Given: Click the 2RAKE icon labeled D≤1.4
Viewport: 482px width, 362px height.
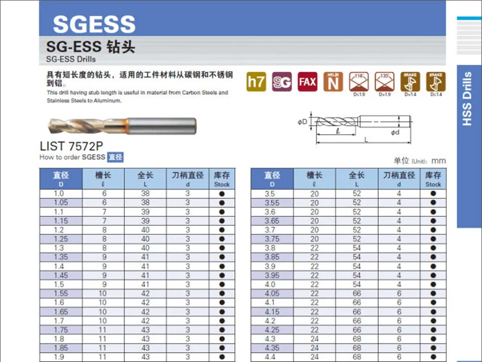Looking at the screenshot, I should tap(436, 82).
